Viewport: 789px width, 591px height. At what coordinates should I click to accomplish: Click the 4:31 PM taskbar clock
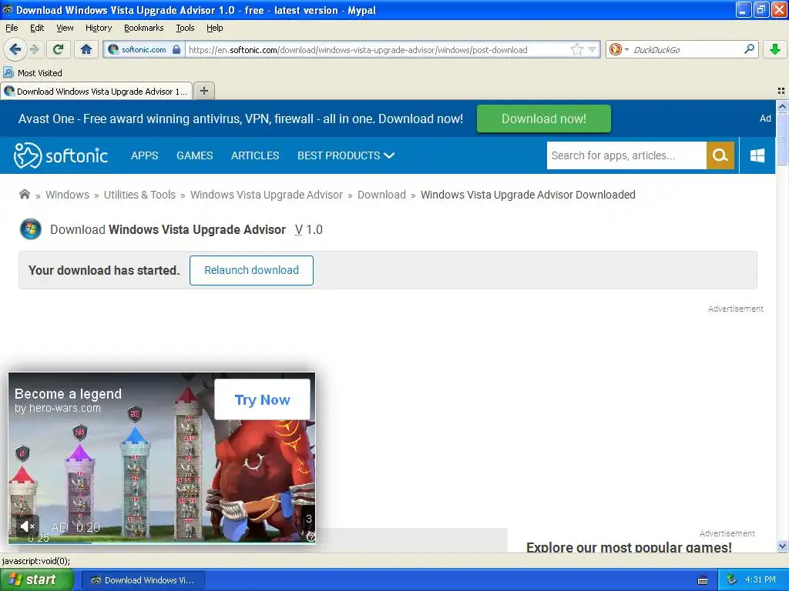(x=760, y=580)
